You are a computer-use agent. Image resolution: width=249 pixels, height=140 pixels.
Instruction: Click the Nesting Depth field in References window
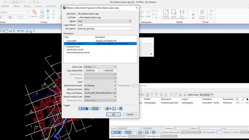tap(219, 132)
